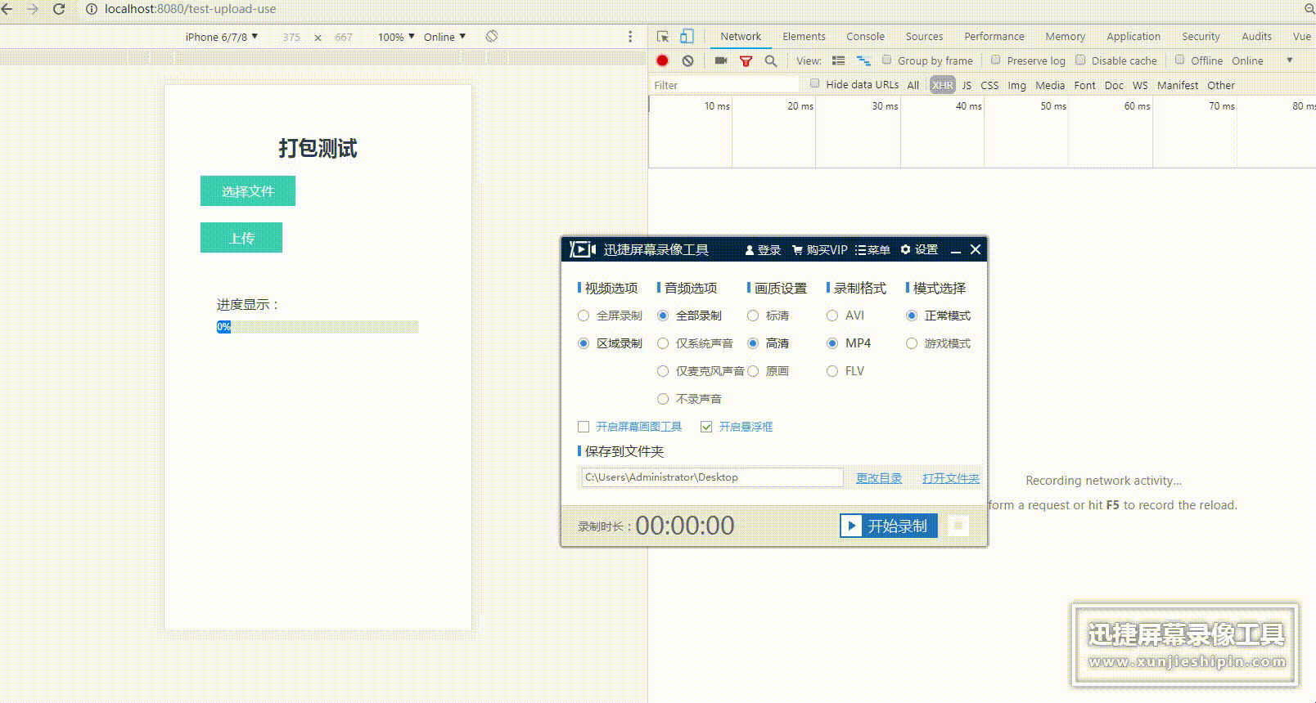Viewport: 1316px width, 703px height.
Task: Open the Memory tab
Action: pyautogui.click(x=1065, y=37)
